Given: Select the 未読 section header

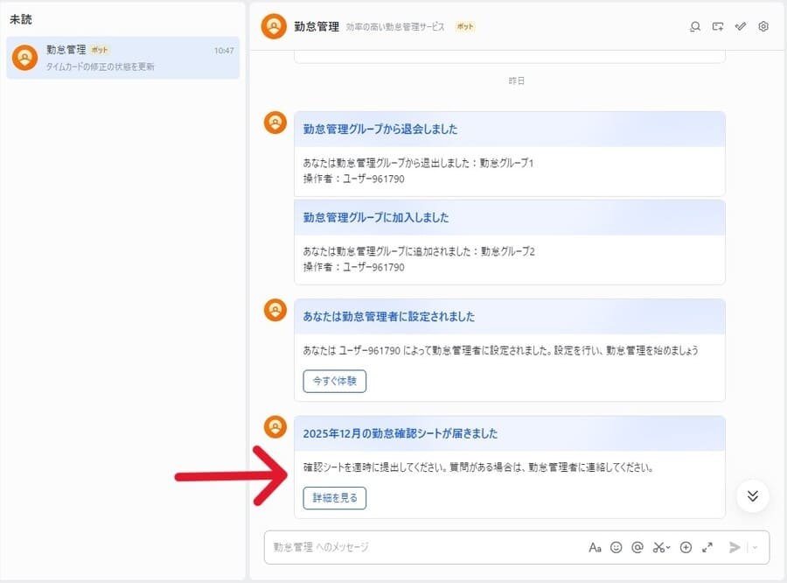Looking at the screenshot, I should [22, 18].
